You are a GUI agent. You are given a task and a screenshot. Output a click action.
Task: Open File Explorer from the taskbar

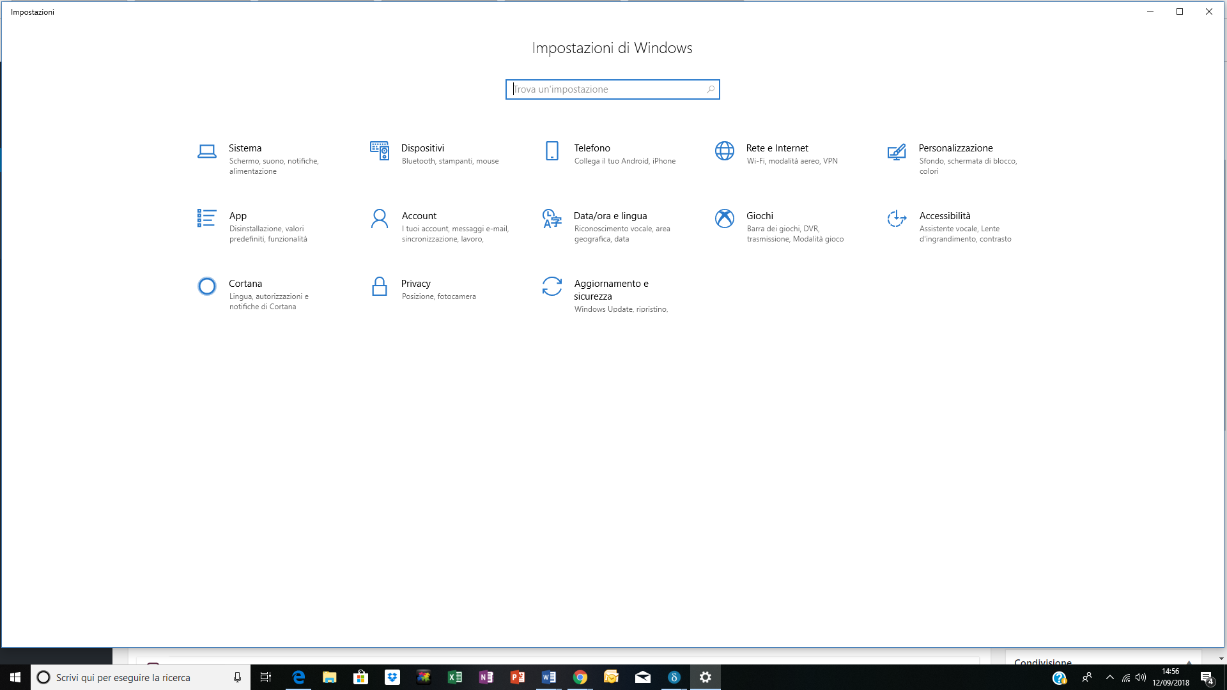click(x=330, y=677)
